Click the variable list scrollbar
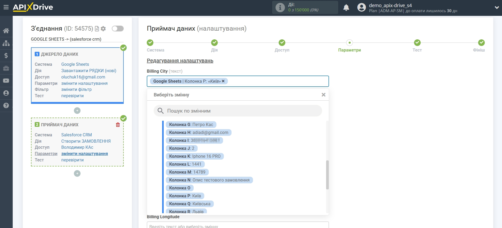This screenshot has height=228, width=502. pos(327,175)
